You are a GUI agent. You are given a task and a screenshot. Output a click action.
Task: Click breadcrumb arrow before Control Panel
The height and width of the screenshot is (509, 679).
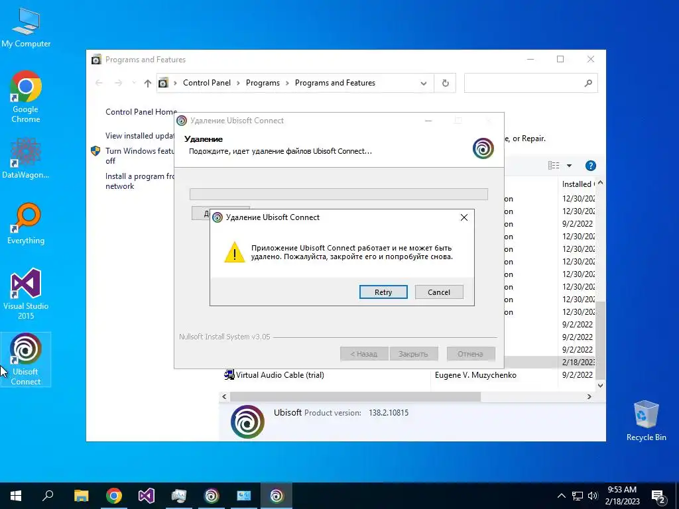click(175, 83)
